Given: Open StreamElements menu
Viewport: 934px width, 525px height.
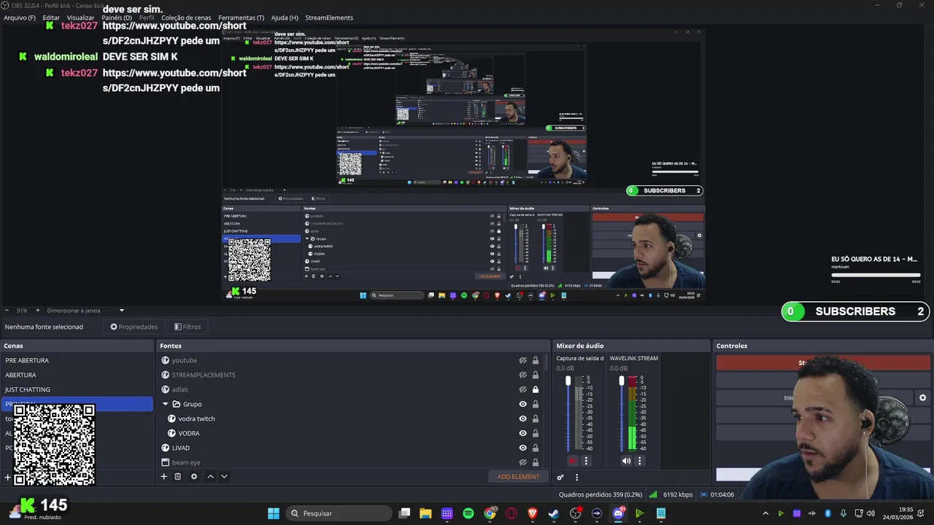Looking at the screenshot, I should pos(329,17).
